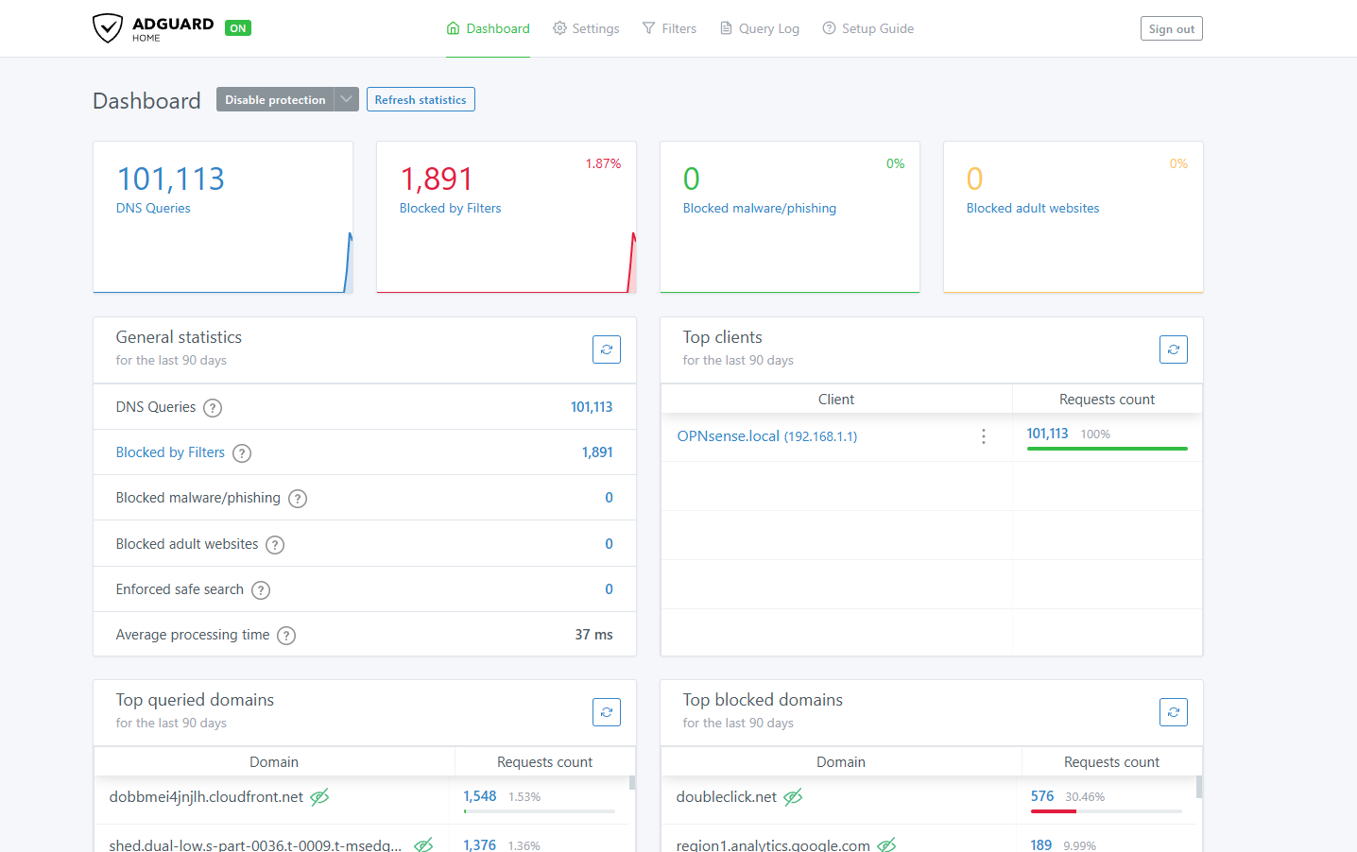This screenshot has width=1357, height=852.
Task: Show help for Blocked adult websites row
Action: (x=275, y=545)
